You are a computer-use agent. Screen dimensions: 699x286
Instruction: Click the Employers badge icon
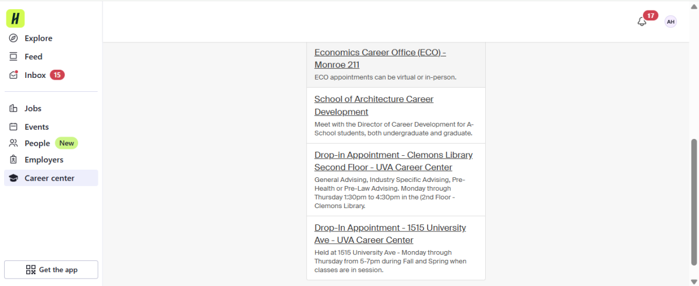coord(13,160)
